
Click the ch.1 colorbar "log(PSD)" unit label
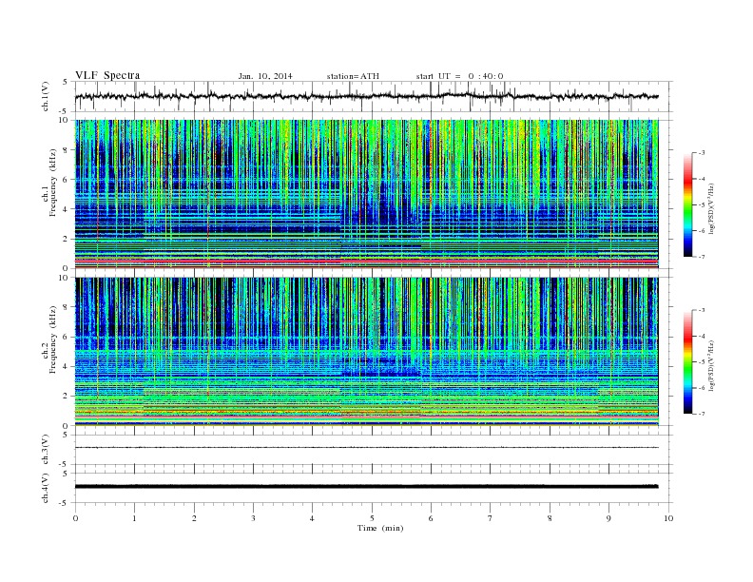(x=712, y=208)
